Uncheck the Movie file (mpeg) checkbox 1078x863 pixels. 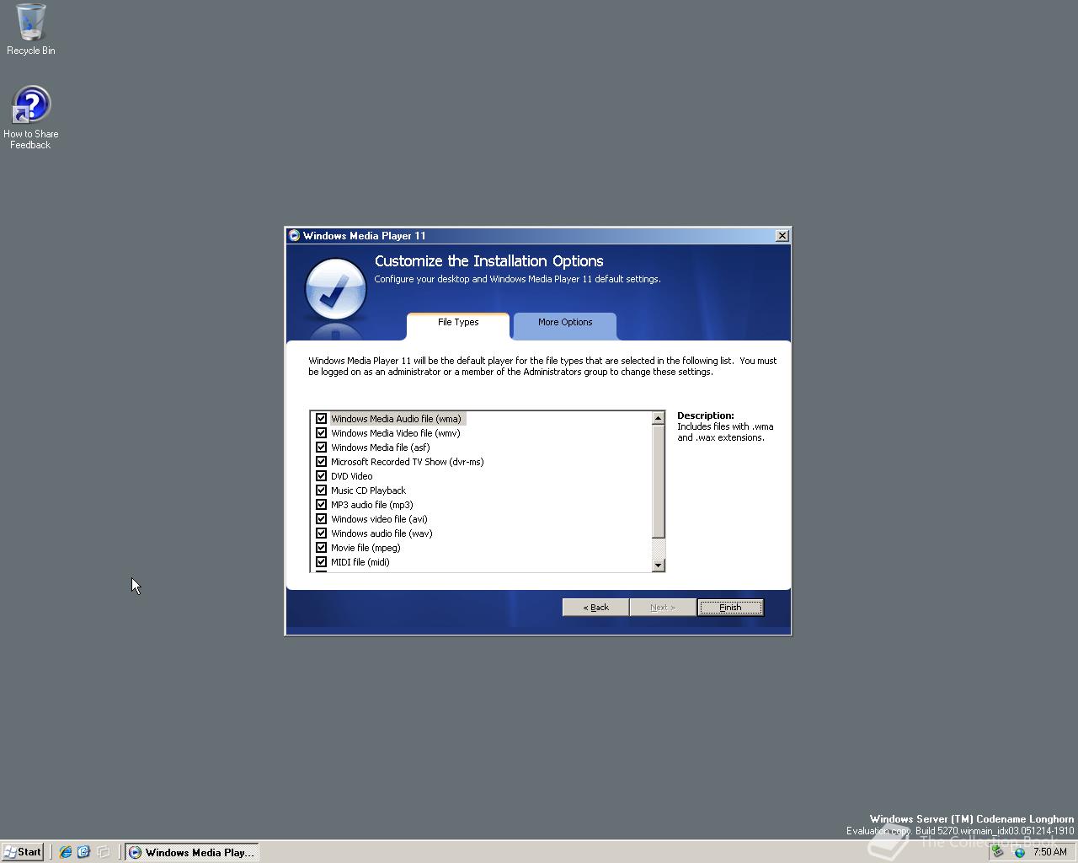coord(321,548)
